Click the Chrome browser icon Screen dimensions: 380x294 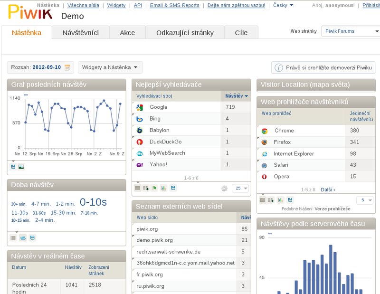click(265, 131)
